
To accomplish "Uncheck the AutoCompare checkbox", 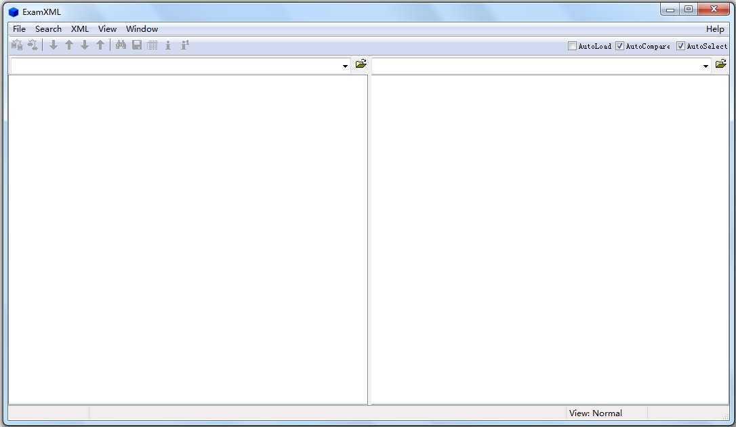I will coord(619,46).
